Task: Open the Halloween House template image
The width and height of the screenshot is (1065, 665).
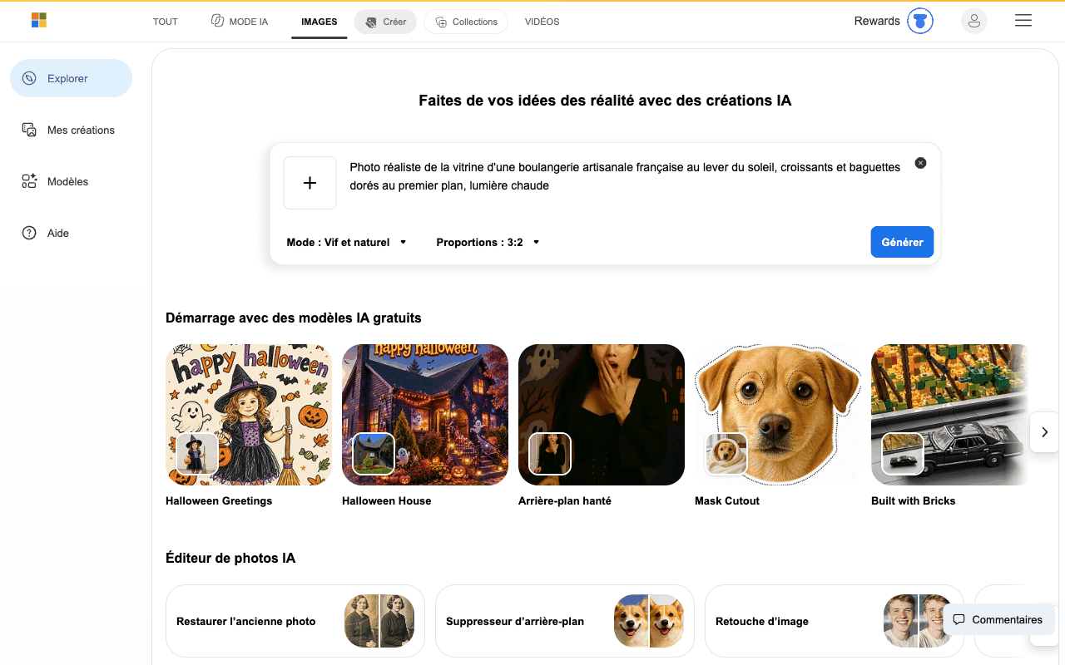Action: pyautogui.click(x=425, y=415)
